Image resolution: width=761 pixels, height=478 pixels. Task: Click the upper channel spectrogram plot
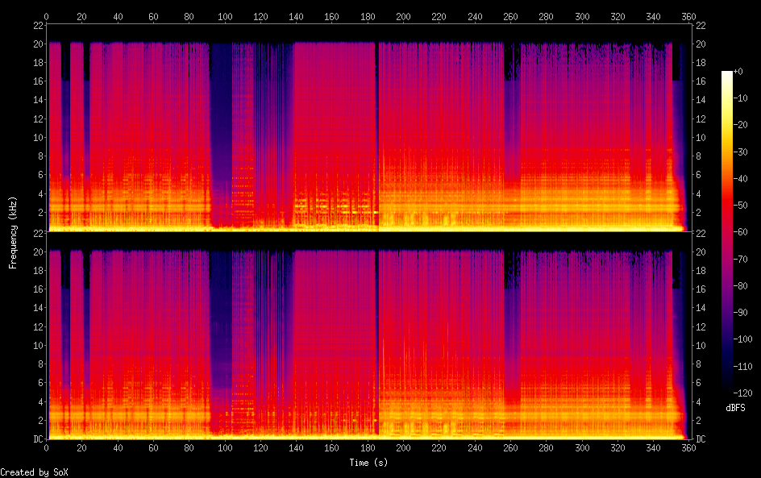tap(368, 127)
